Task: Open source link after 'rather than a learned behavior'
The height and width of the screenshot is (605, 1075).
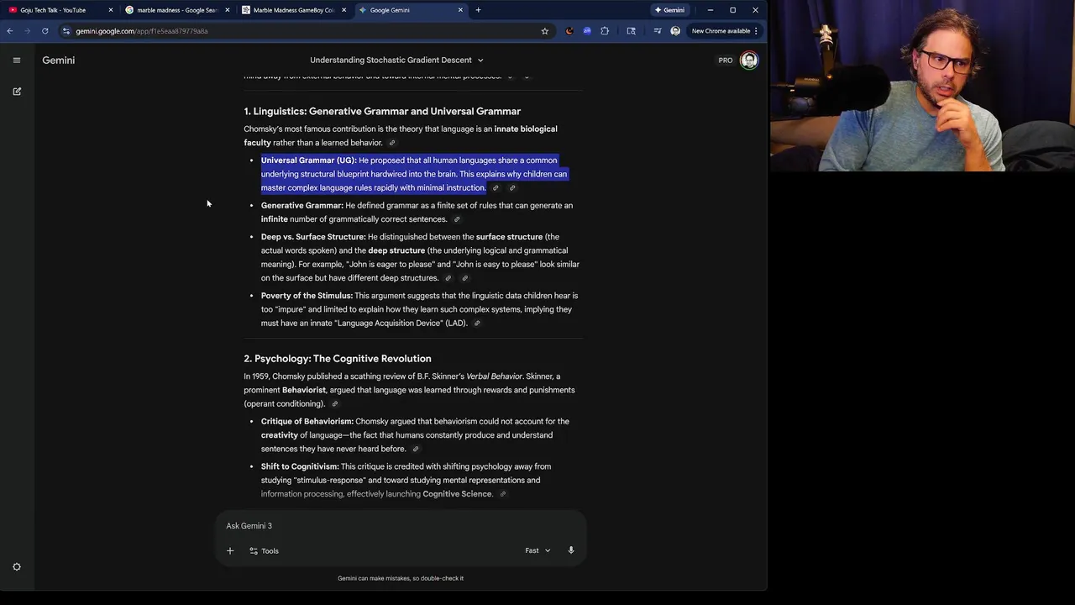Action: (x=392, y=143)
